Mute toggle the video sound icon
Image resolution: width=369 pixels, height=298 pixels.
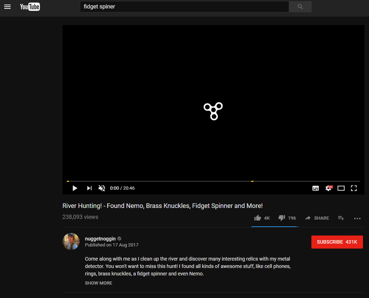click(102, 188)
